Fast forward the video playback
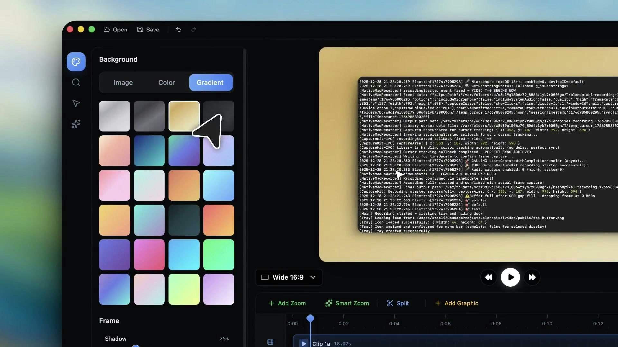Image resolution: width=618 pixels, height=347 pixels. click(x=532, y=277)
